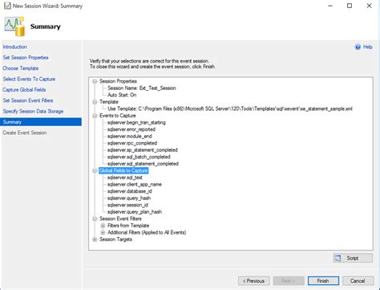
Task: Click the Finish button
Action: coord(323,281)
